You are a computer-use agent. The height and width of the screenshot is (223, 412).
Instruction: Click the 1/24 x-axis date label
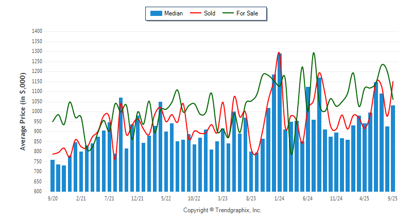point(280,198)
